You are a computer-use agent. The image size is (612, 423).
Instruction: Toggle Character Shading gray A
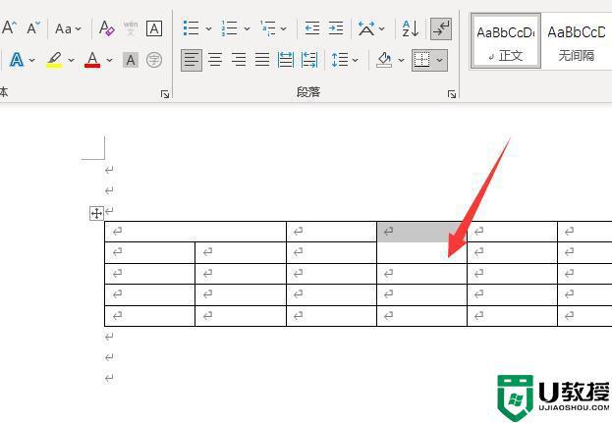point(131,60)
